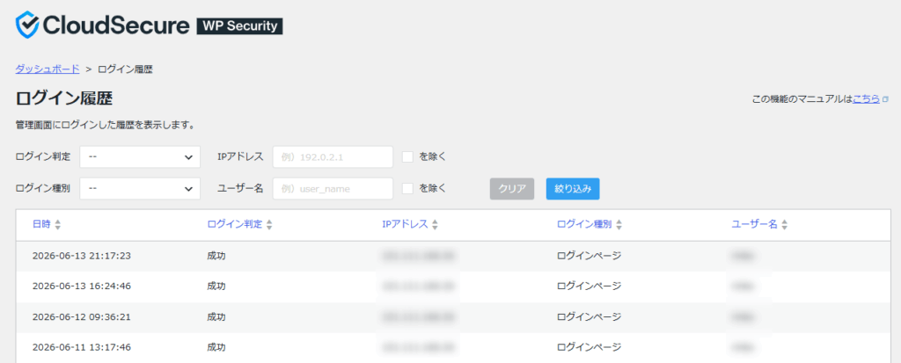Sort the table by 日時 sort arrows
The width and height of the screenshot is (901, 363).
click(57, 225)
